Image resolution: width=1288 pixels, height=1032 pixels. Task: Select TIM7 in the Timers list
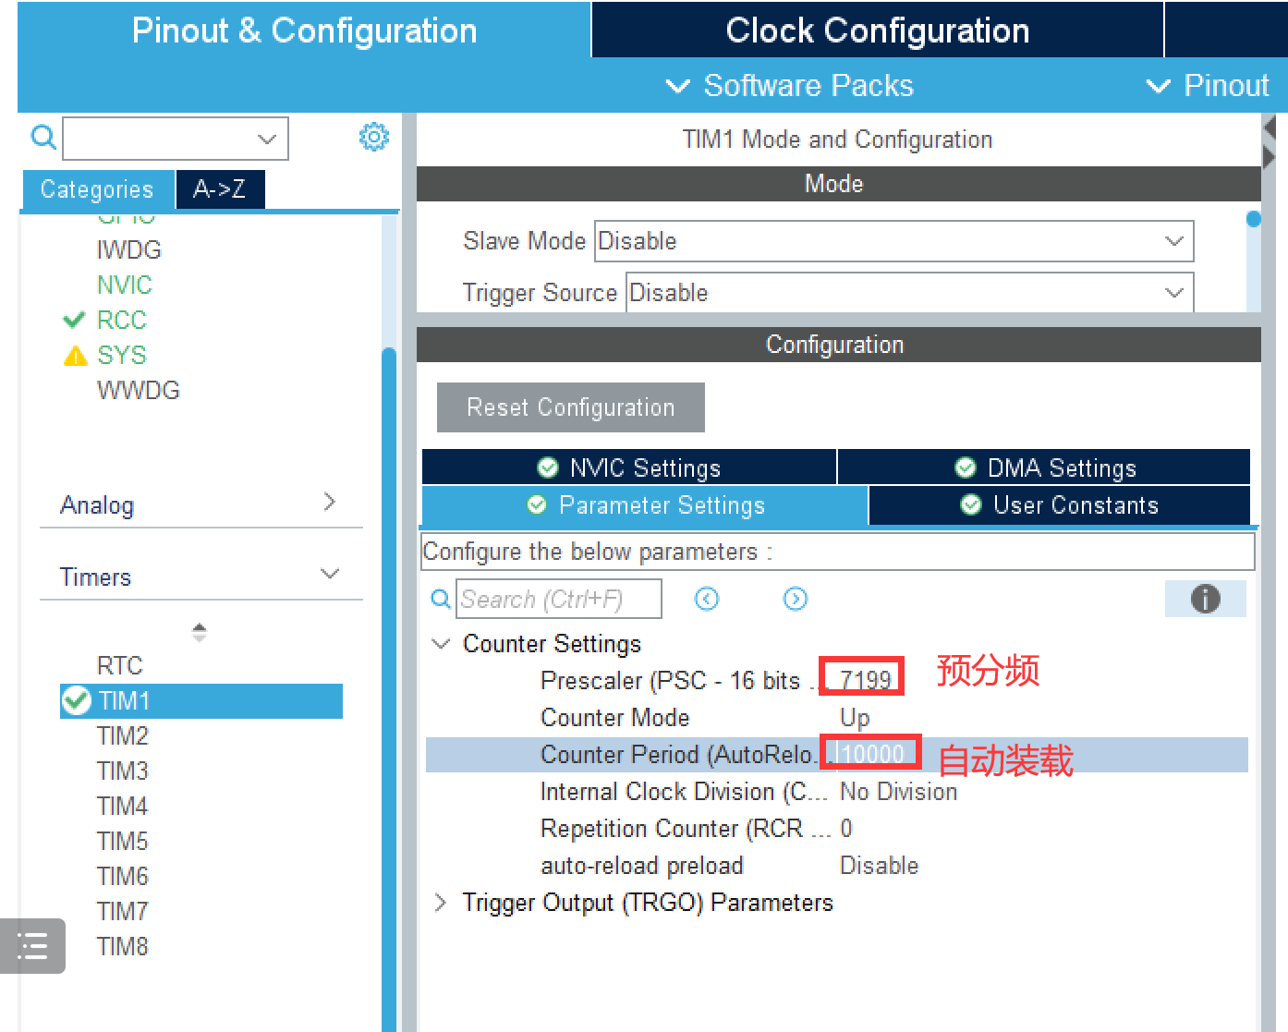tap(123, 912)
